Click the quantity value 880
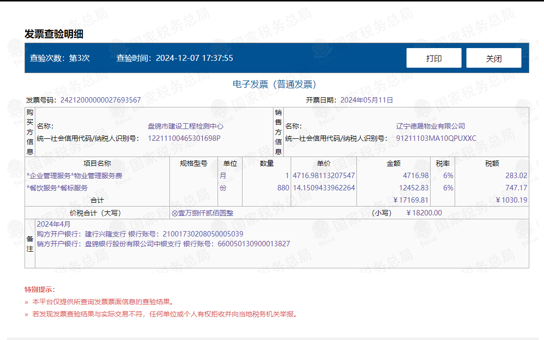 (283, 188)
